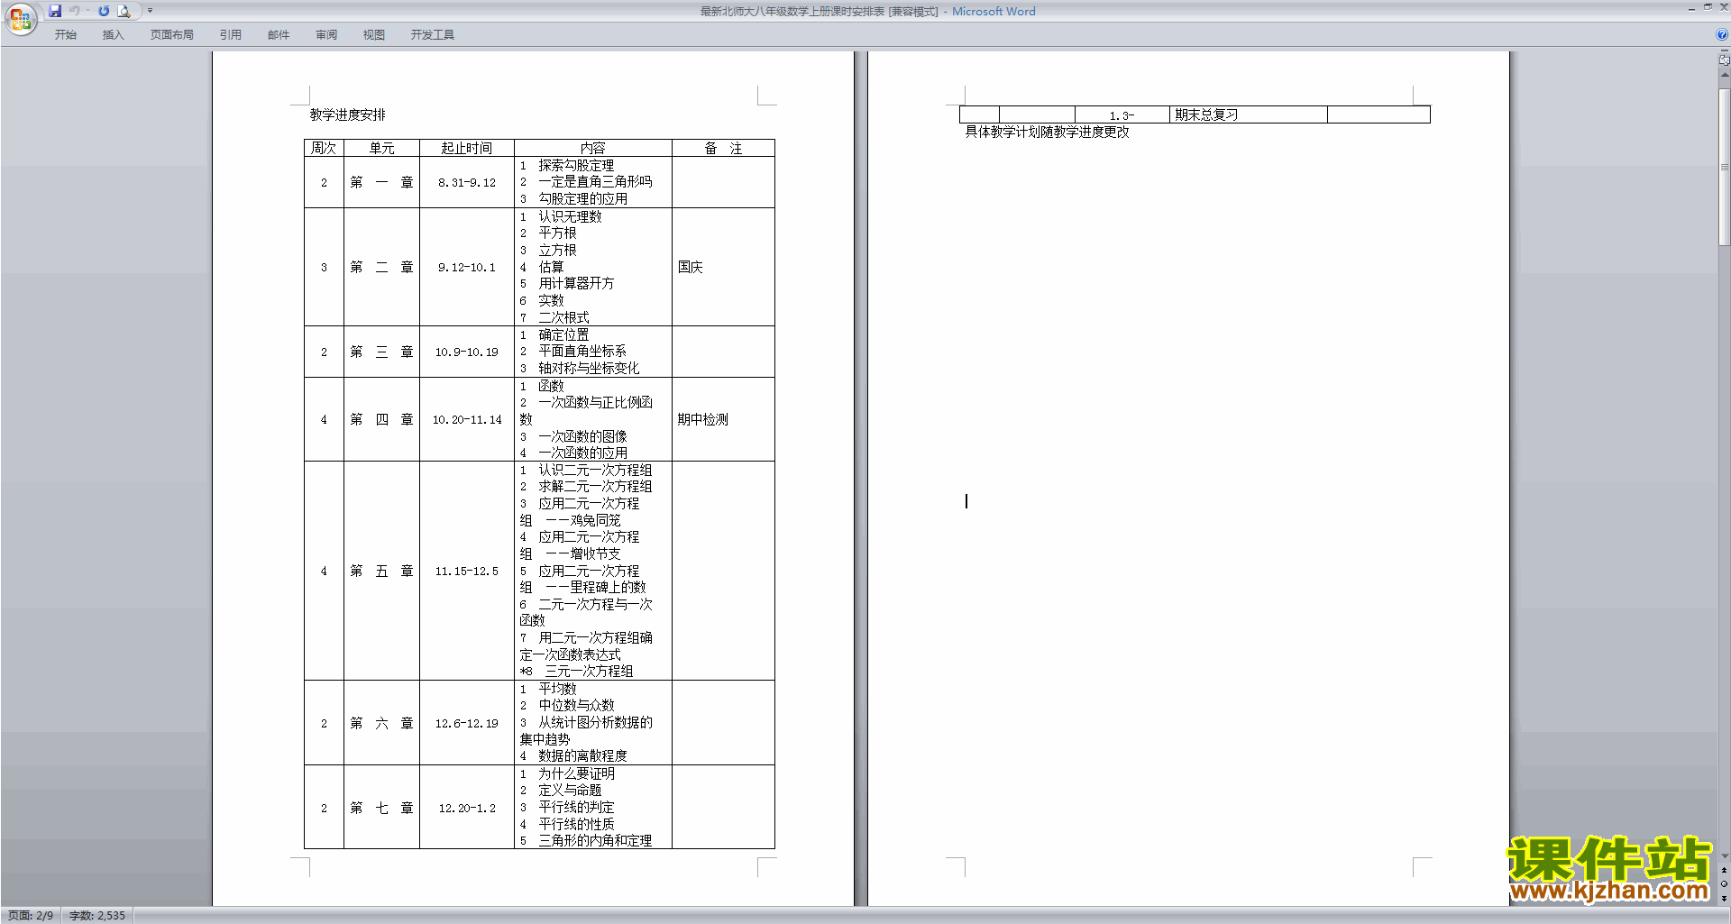Viewport: 1731px width, 924px height.
Task: Click the 中位数与众数 content line
Action: tap(576, 706)
